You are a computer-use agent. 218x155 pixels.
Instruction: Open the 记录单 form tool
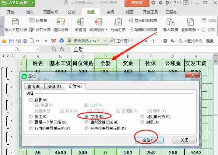(x=38, y=20)
